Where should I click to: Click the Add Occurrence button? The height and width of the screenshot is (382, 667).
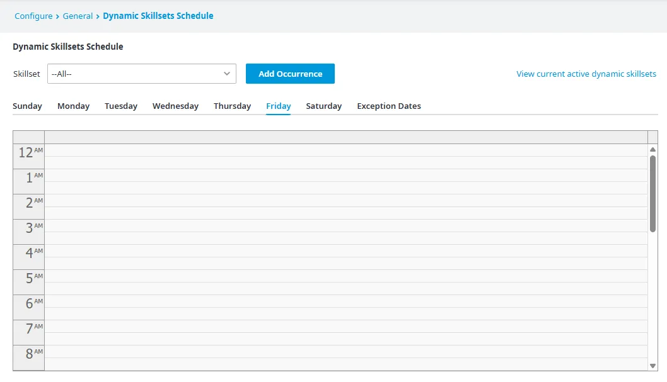[x=290, y=74]
